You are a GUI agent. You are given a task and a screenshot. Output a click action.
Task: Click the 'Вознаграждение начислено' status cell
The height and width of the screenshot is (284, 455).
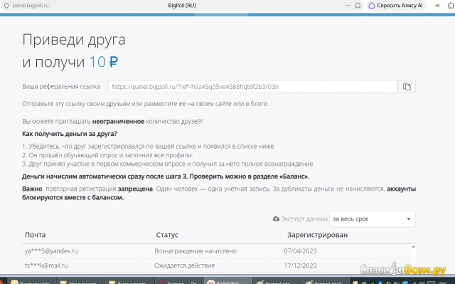coord(196,251)
